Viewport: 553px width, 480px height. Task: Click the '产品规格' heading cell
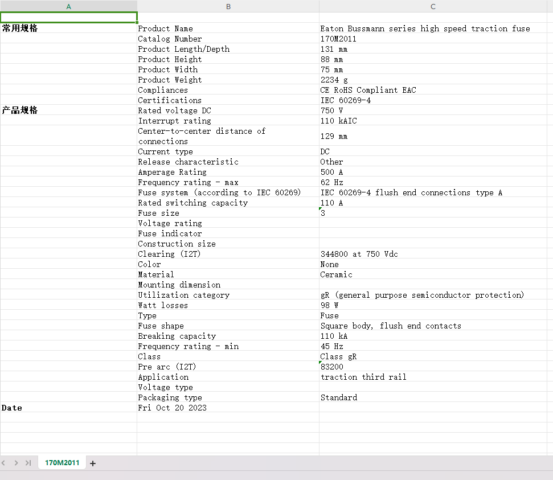point(69,110)
